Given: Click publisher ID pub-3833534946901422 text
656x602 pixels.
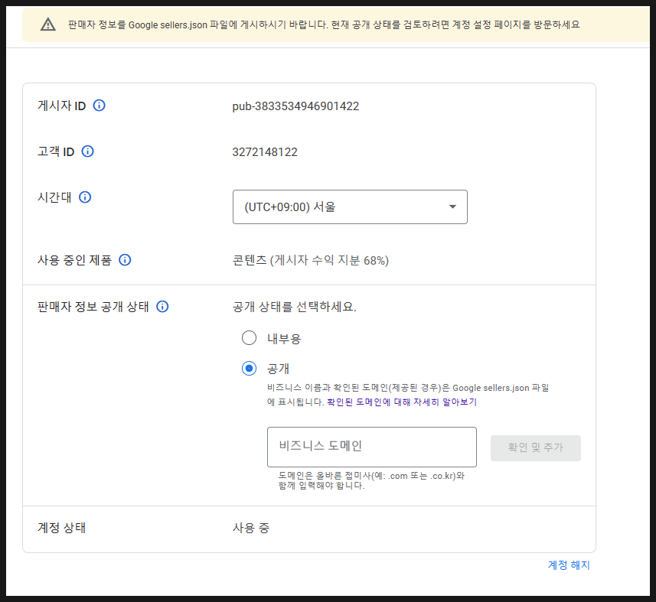Looking at the screenshot, I should point(295,106).
